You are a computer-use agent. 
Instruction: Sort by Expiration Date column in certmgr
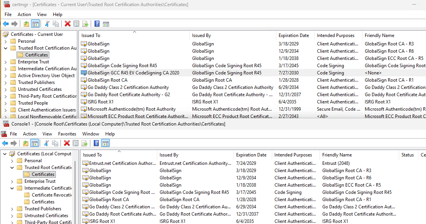tap(295, 35)
